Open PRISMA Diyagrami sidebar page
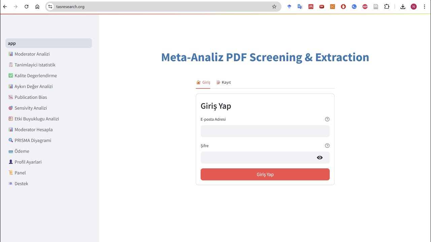 pos(33,140)
